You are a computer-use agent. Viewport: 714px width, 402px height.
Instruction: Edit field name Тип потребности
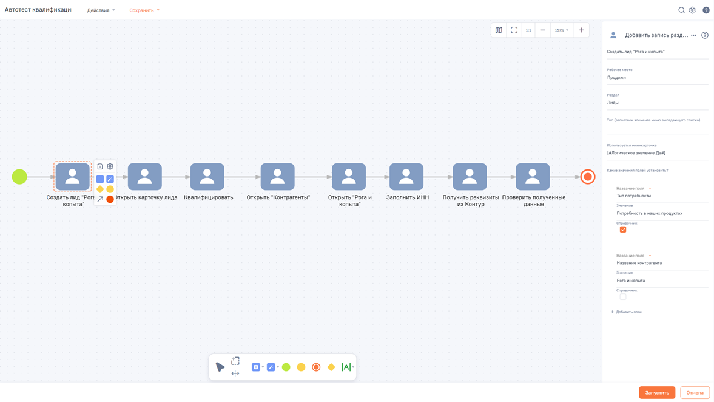pyautogui.click(x=662, y=196)
